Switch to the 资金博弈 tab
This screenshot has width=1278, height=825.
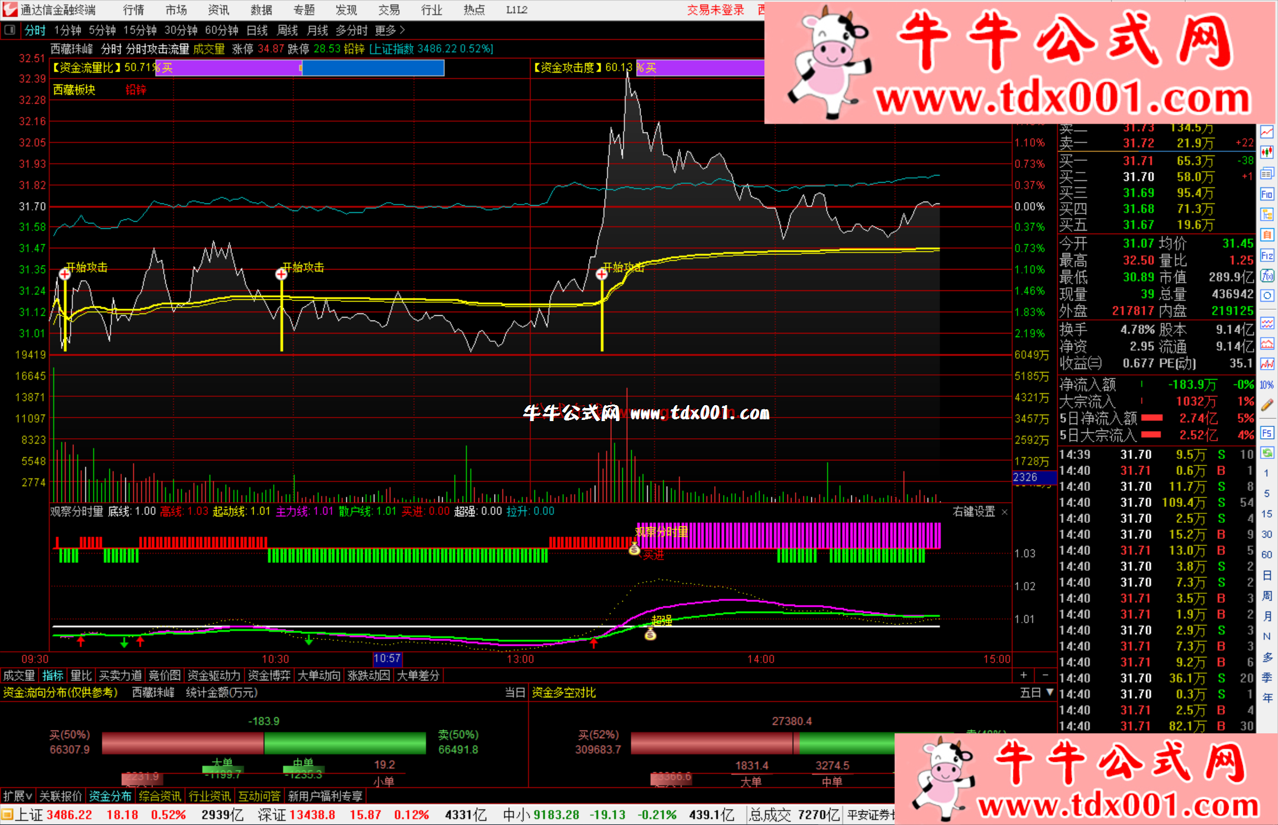tap(269, 675)
